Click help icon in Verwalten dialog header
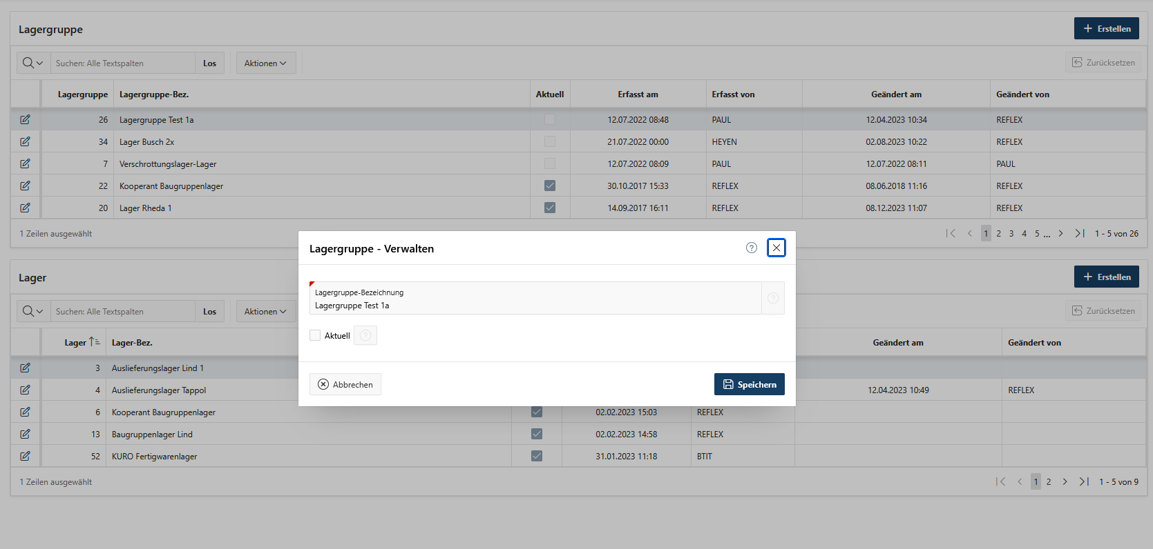Image resolution: width=1153 pixels, height=549 pixels. [x=752, y=248]
